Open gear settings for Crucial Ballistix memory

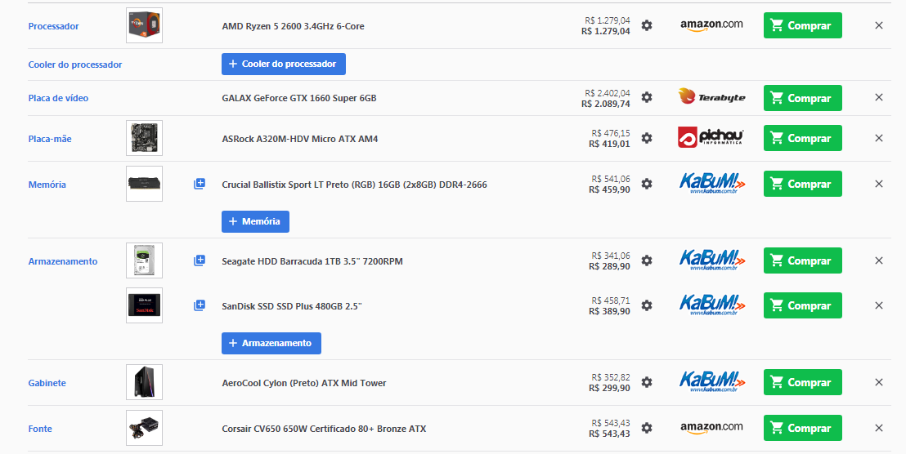pyautogui.click(x=647, y=184)
